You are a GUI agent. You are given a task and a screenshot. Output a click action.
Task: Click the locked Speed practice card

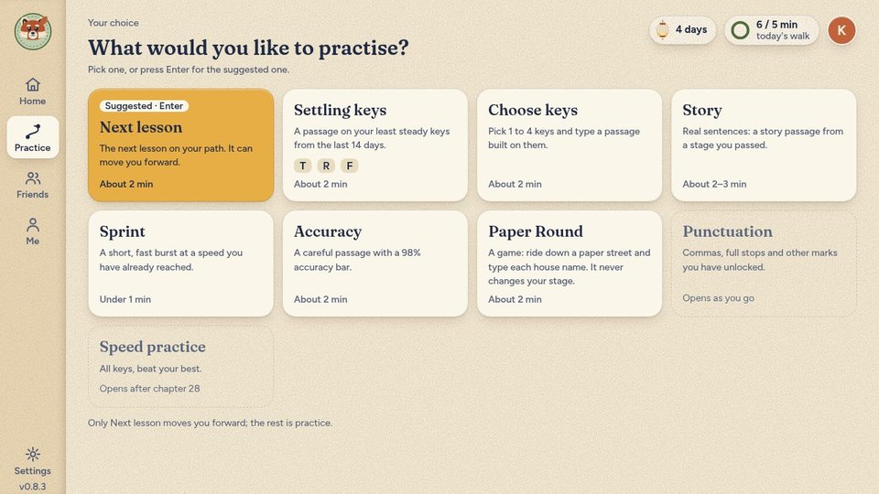[x=180, y=367]
